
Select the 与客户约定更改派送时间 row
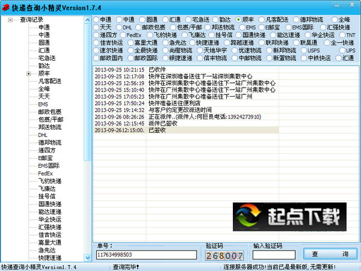186,110
